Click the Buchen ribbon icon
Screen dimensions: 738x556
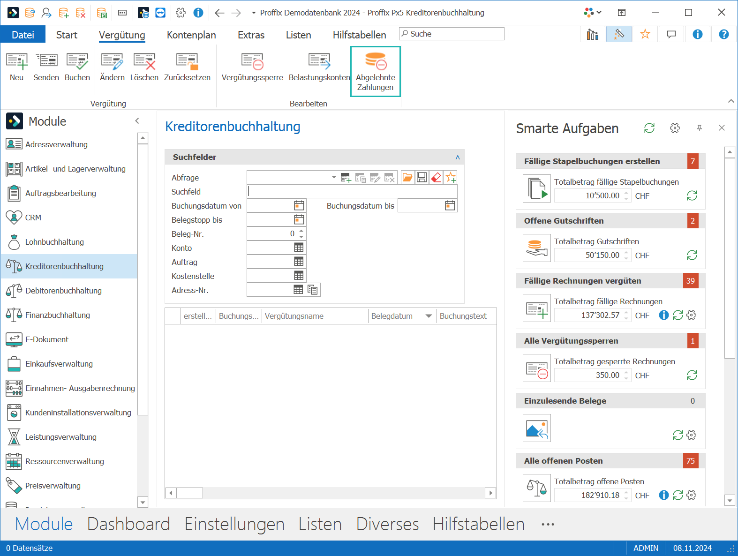click(x=77, y=61)
